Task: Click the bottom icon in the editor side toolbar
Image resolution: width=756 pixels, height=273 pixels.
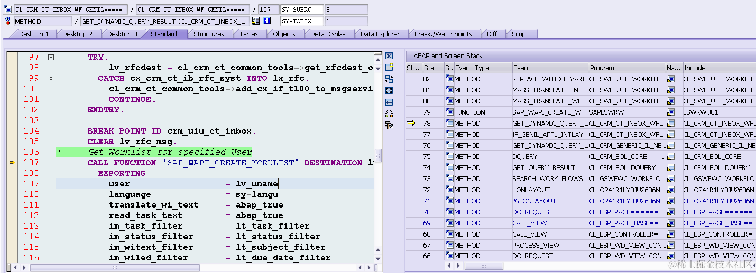Action: click(x=389, y=125)
